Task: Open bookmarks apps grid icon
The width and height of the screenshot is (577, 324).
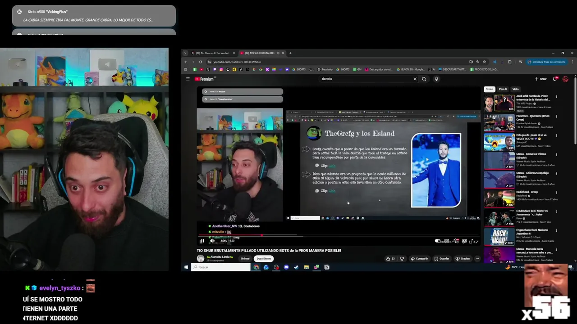Action: click(x=185, y=69)
